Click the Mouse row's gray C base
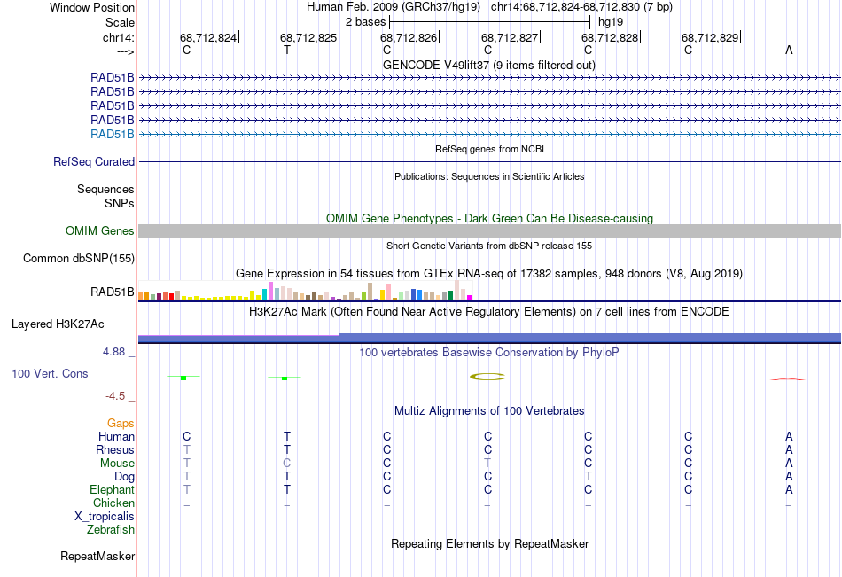This screenshot has width=842, height=577. 287,463
